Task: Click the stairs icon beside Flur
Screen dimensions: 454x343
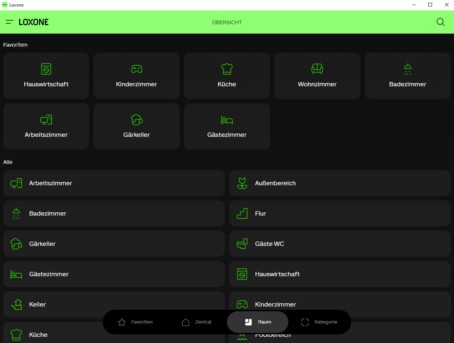Action: click(242, 213)
